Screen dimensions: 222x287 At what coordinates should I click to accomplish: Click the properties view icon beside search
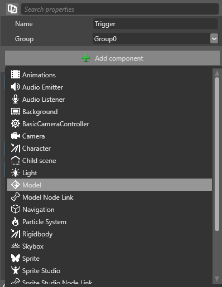(x=12, y=9)
